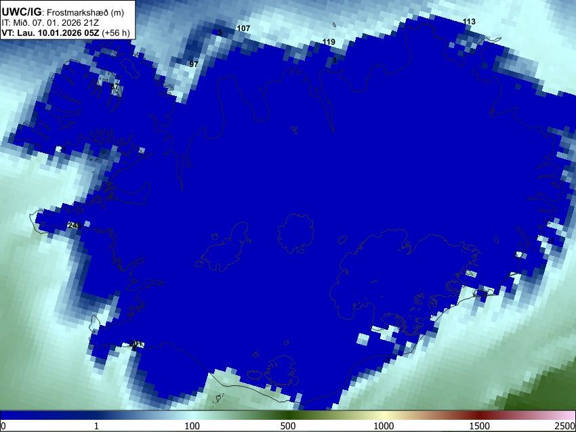Select the map value 87

click(115, 87)
